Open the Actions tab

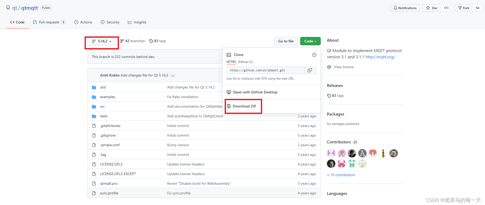point(83,22)
